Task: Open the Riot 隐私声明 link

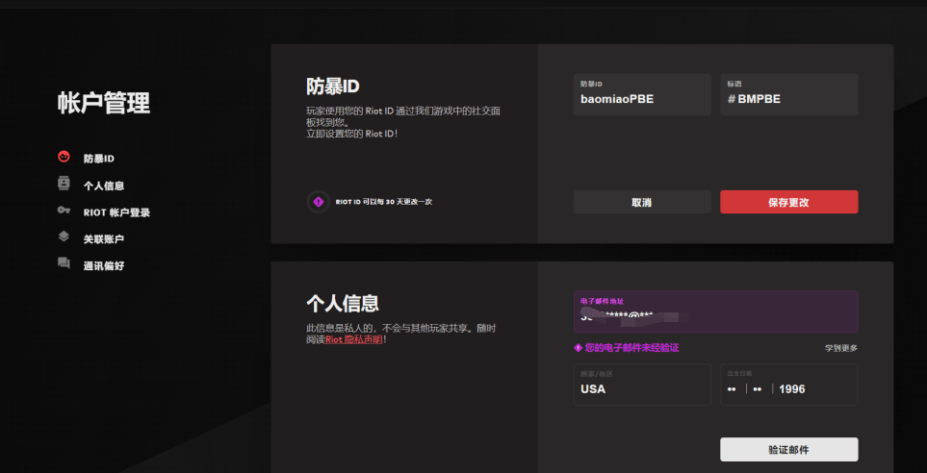Action: click(x=353, y=339)
